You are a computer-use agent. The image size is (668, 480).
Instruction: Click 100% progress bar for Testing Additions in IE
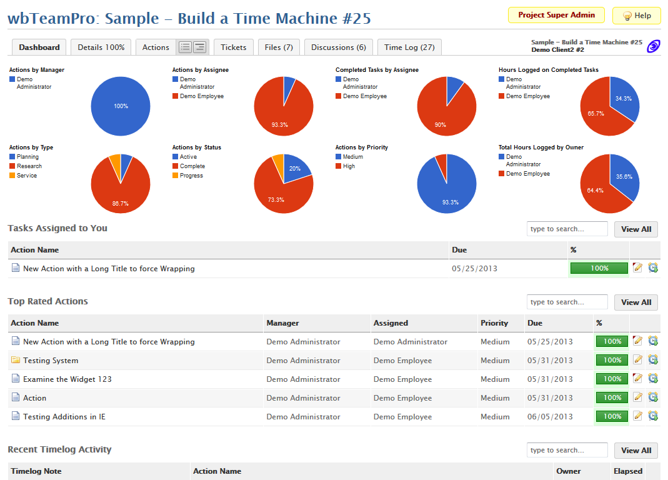612,416
